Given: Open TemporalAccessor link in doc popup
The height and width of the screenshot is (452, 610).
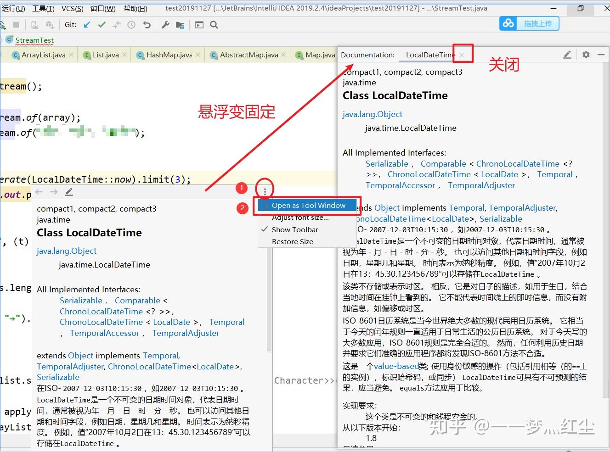Looking at the screenshot, I should (x=104, y=333).
